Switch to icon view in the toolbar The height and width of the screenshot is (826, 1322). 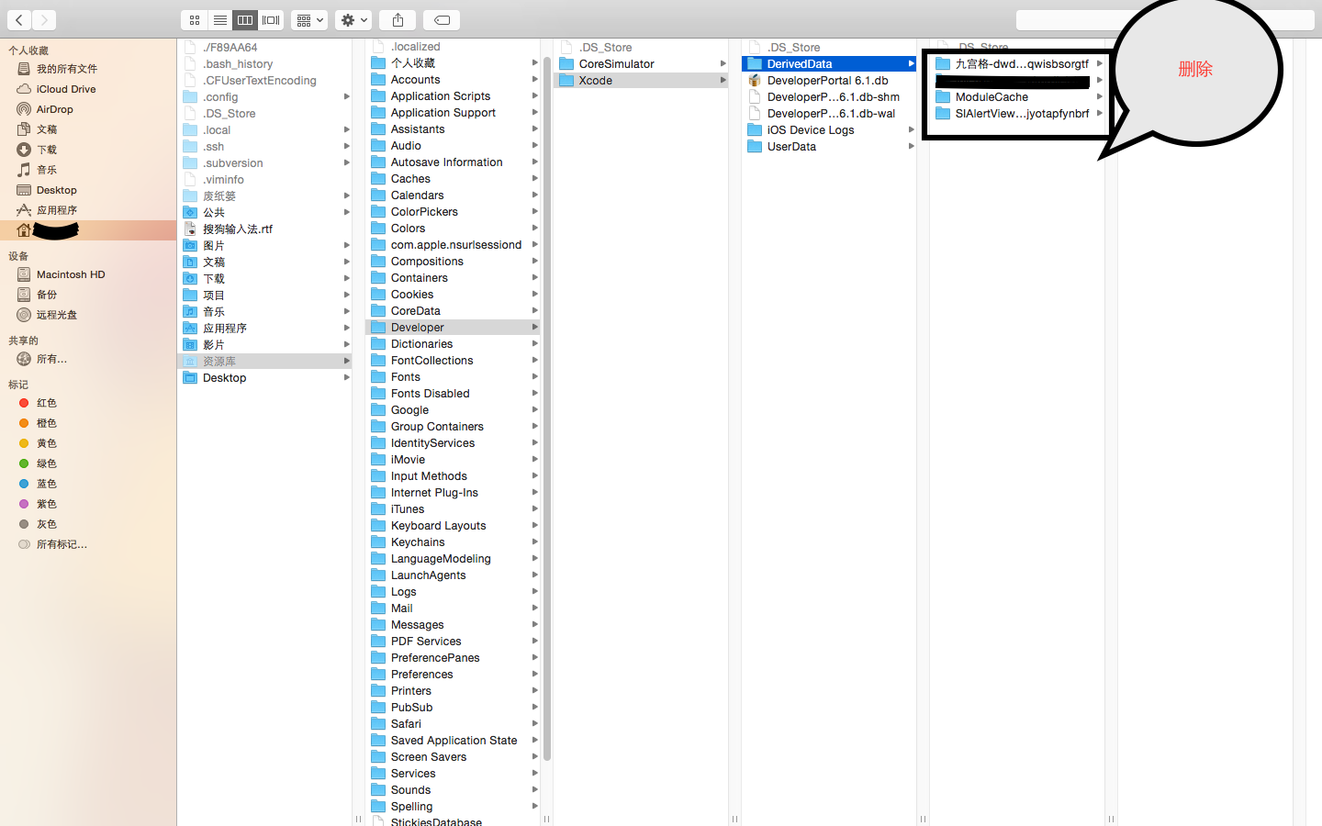[x=194, y=19]
